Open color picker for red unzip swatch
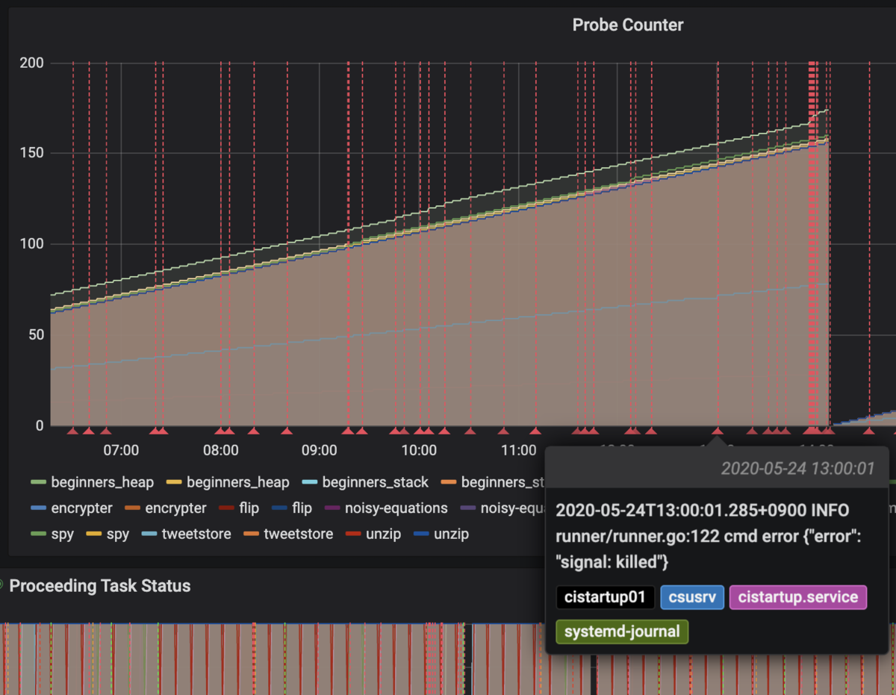Image resolution: width=896 pixels, height=695 pixels. click(x=353, y=535)
